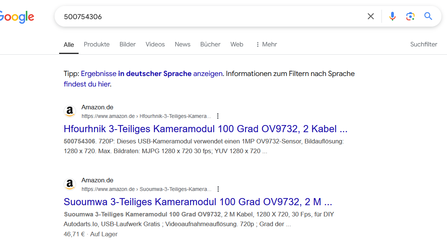Image resolution: width=447 pixels, height=246 pixels.
Task: Click the blue magnifier search icon
Action: coord(428,16)
